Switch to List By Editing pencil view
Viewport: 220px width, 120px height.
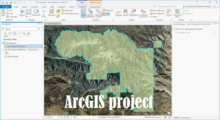(19, 33)
